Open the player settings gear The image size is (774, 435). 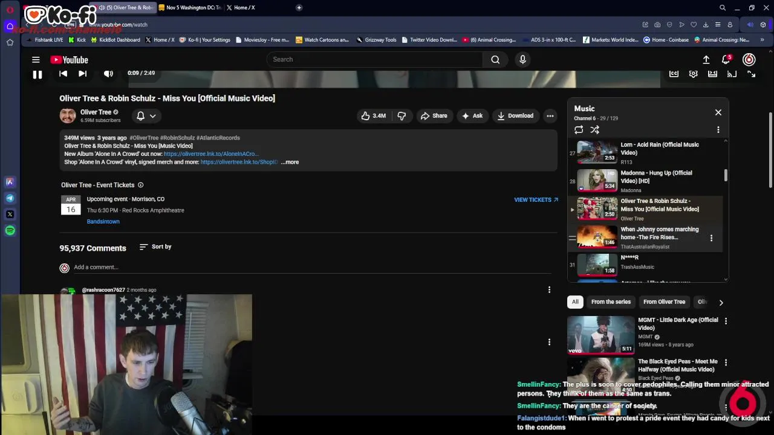[x=694, y=74]
